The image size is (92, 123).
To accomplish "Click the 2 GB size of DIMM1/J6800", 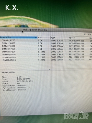I will pos(40,43).
